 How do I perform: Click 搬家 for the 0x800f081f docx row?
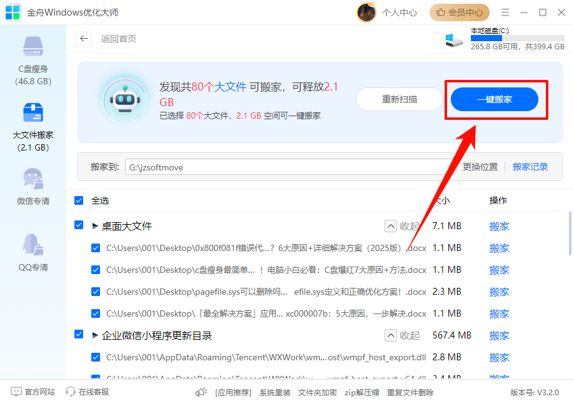click(500, 249)
